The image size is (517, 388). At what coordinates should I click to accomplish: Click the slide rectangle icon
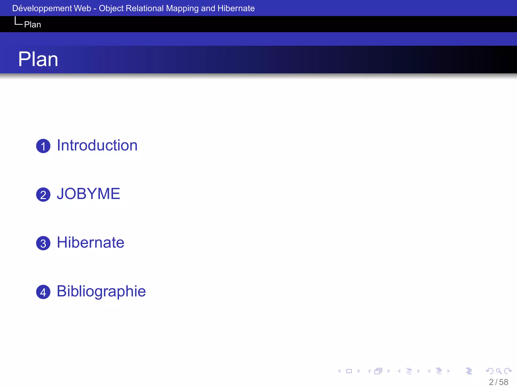pyautogui.click(x=349, y=371)
